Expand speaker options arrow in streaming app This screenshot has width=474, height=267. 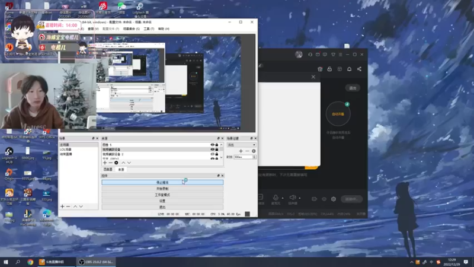[x=300, y=198]
